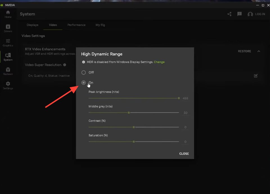Click the Change link for Windows HDR
Viewport: 270px width, 194px height.
(159, 62)
